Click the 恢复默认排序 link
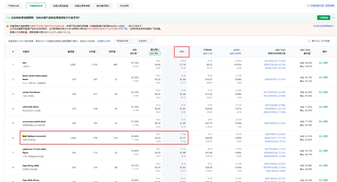The width and height of the screenshot is (337, 182). point(103,41)
